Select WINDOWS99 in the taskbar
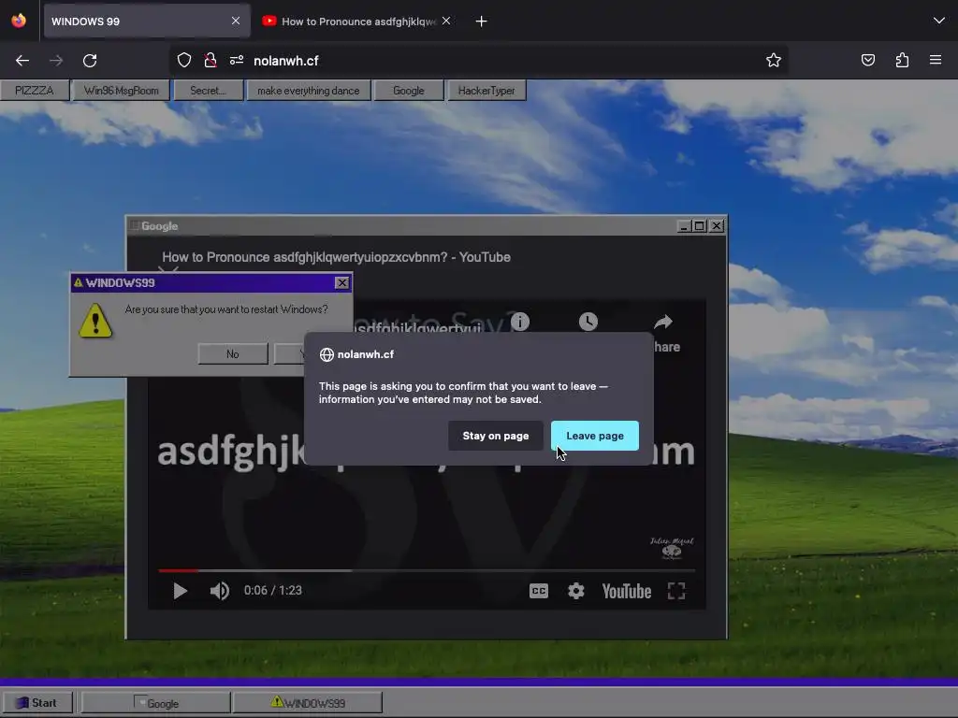The height and width of the screenshot is (718, 958). (x=308, y=703)
